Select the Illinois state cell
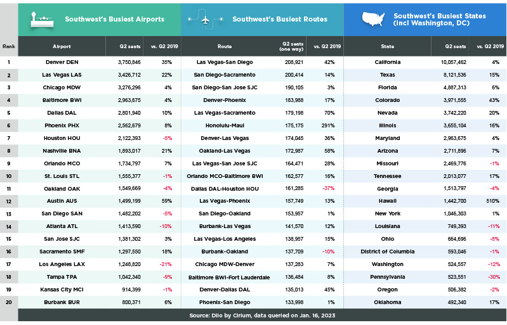 coord(387,125)
